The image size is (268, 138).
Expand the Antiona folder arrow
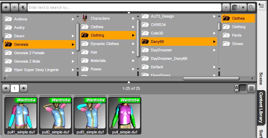[73, 19]
